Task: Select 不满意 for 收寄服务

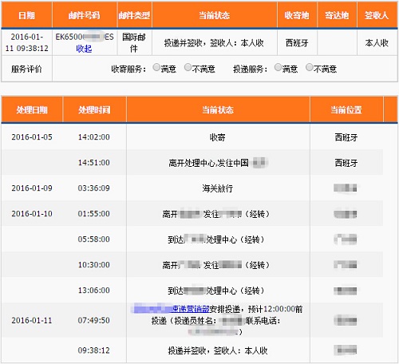Action: (x=188, y=68)
